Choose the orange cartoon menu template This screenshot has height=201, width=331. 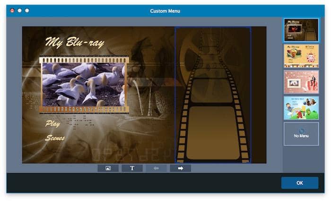301,56
